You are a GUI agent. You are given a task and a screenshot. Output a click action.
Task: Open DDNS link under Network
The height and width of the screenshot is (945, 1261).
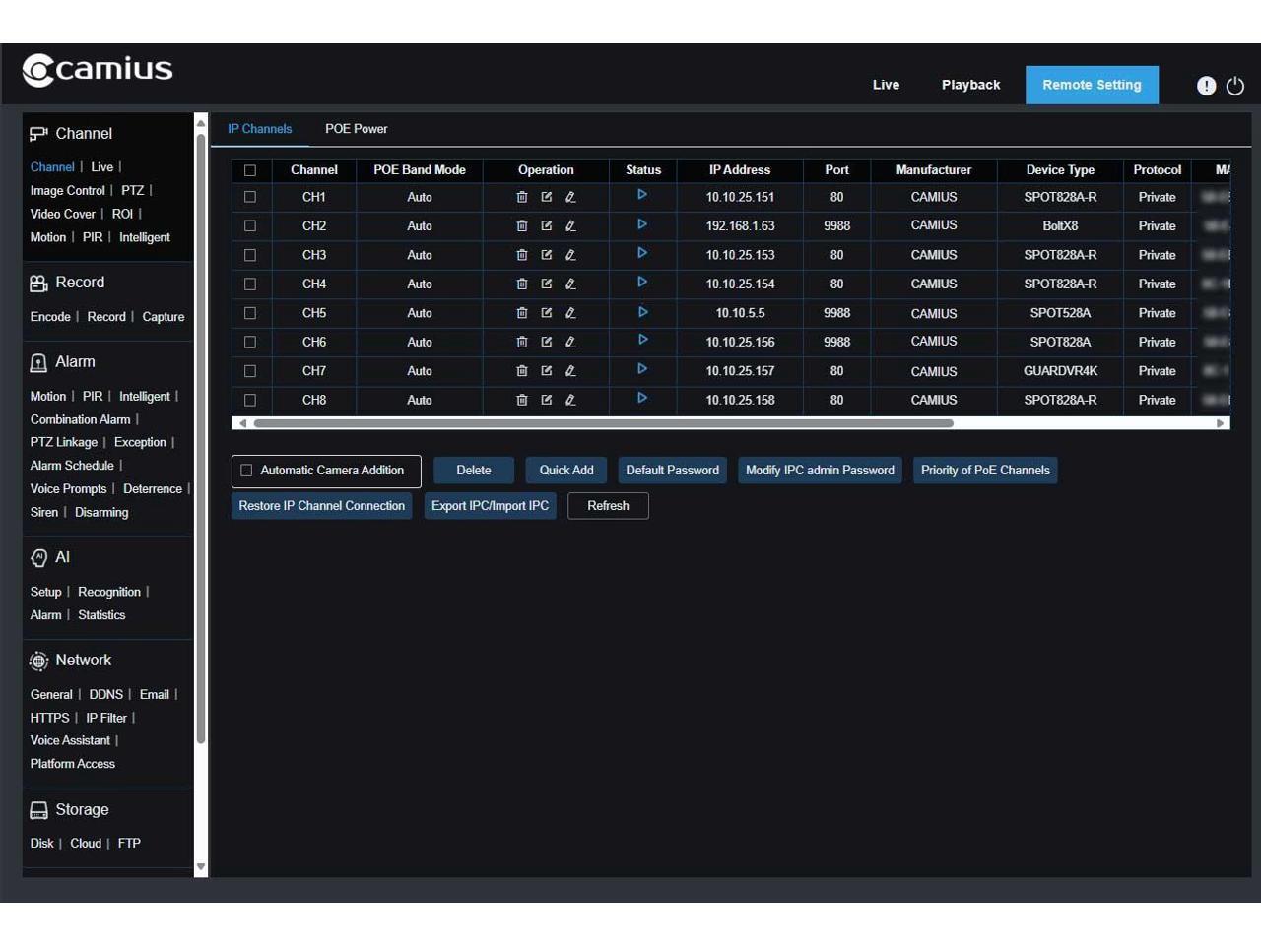[106, 695]
